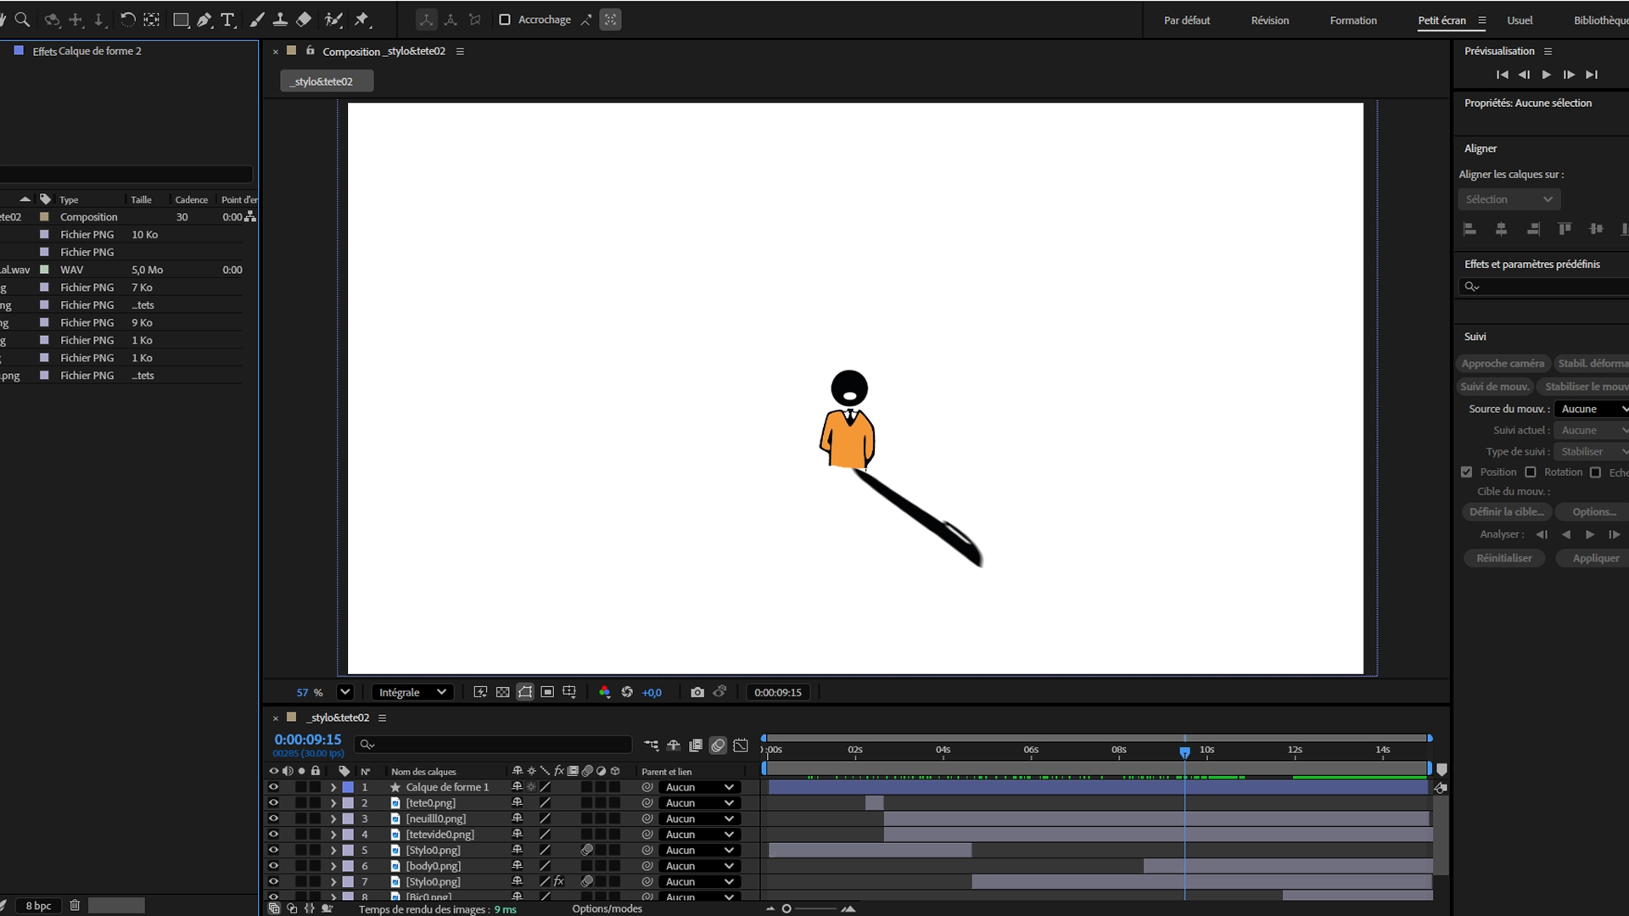Image resolution: width=1629 pixels, height=916 pixels.
Task: Switch to the Usuel workspace
Action: (1520, 20)
